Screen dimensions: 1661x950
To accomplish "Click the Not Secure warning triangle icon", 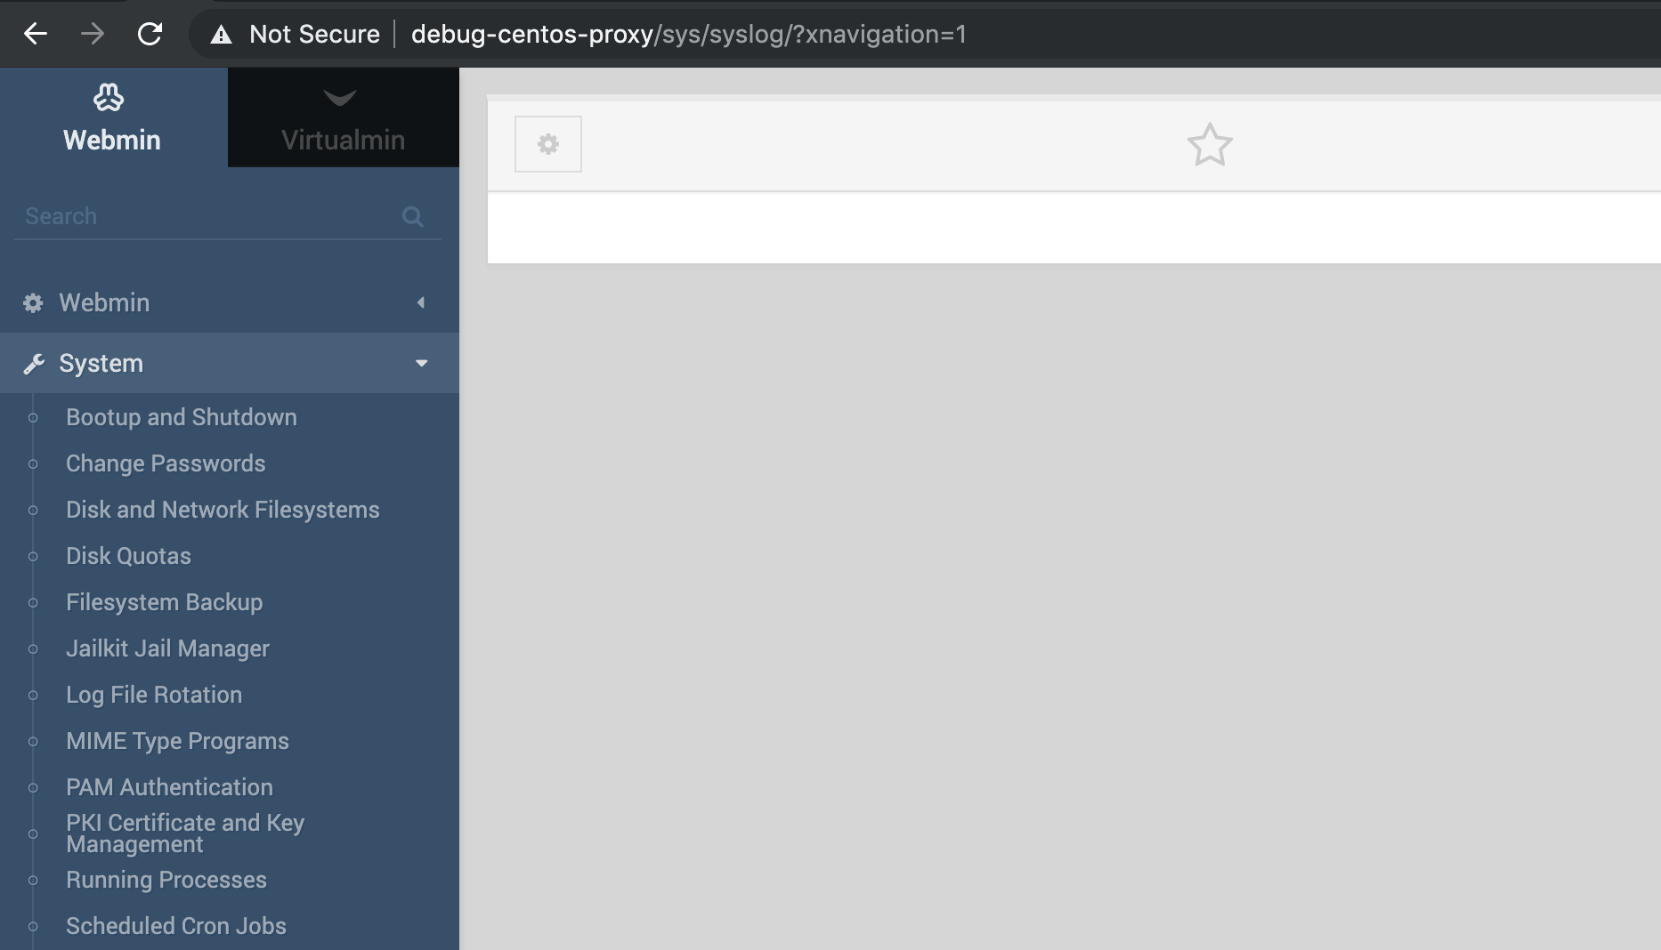I will [x=221, y=35].
